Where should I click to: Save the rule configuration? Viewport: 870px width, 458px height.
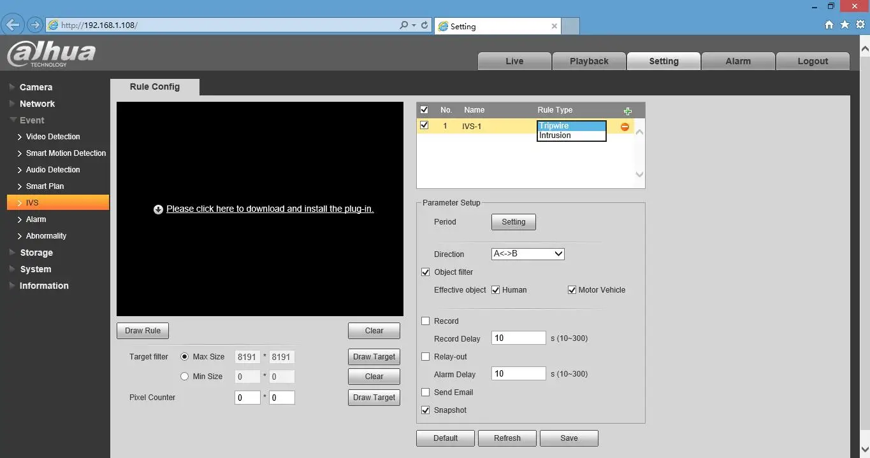pyautogui.click(x=569, y=438)
